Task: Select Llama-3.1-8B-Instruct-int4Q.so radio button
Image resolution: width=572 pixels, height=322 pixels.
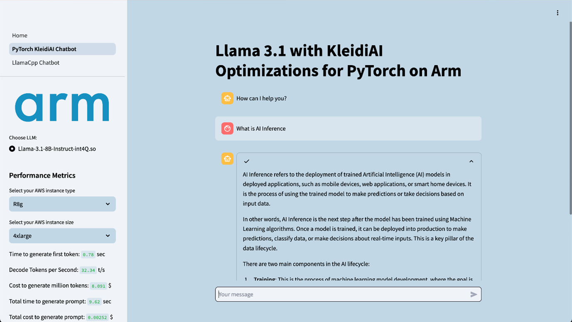Action: tap(12, 149)
